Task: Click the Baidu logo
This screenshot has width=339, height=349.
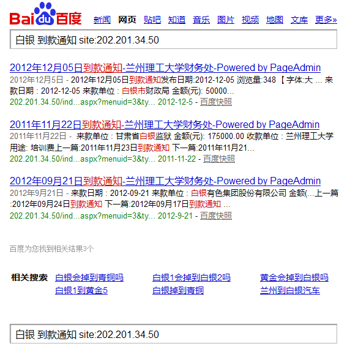Action: pyautogui.click(x=46, y=14)
